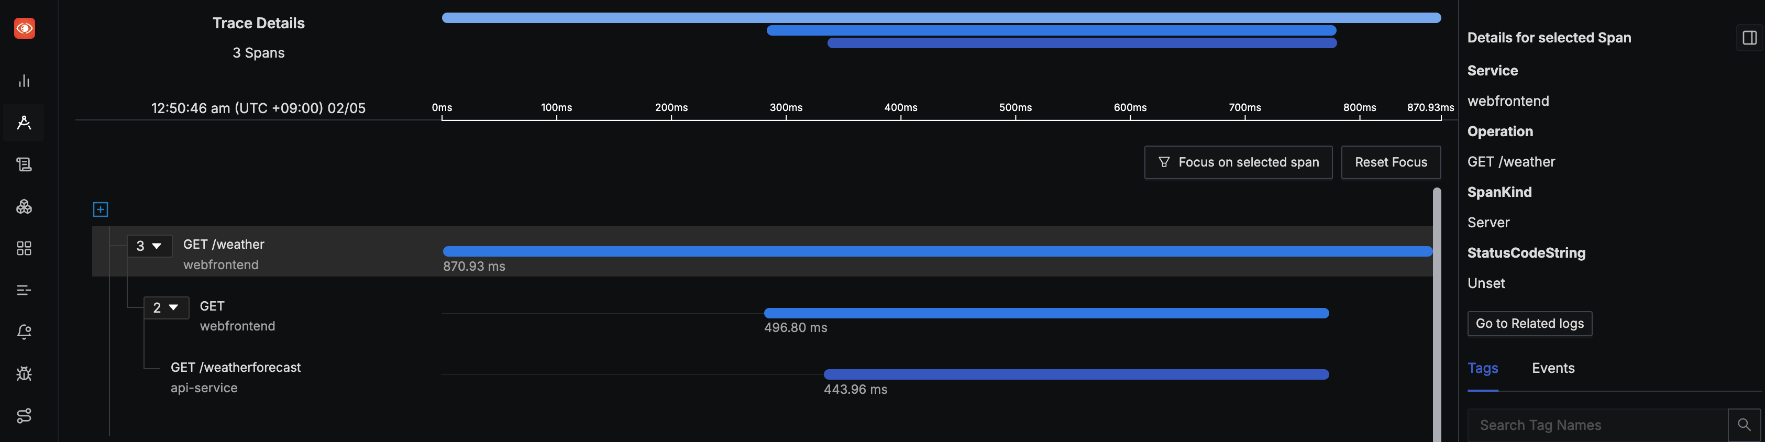1765x442 pixels.
Task: Collapse the GET /weather span with 3 children
Action: pyautogui.click(x=149, y=246)
